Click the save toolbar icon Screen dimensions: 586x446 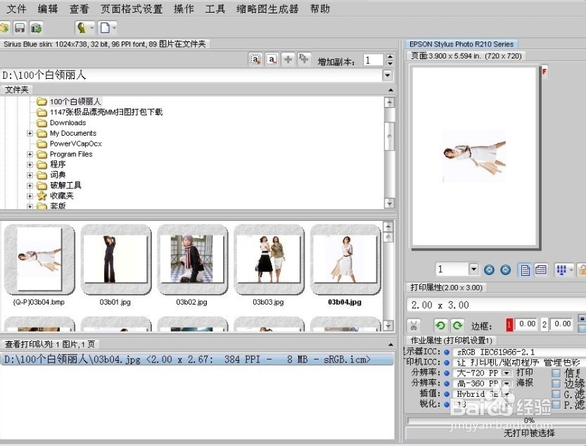[x=20, y=27]
